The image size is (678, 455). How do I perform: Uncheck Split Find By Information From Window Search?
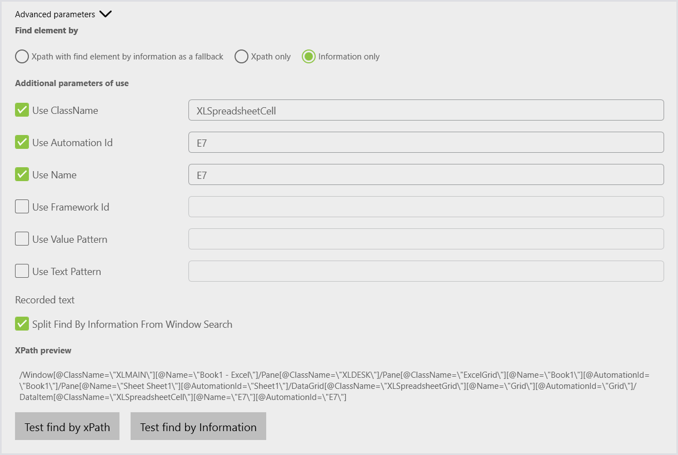[22, 323]
